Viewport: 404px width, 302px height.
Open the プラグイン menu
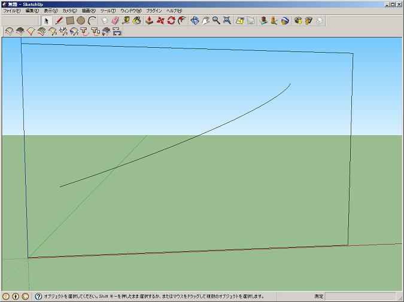tap(154, 11)
